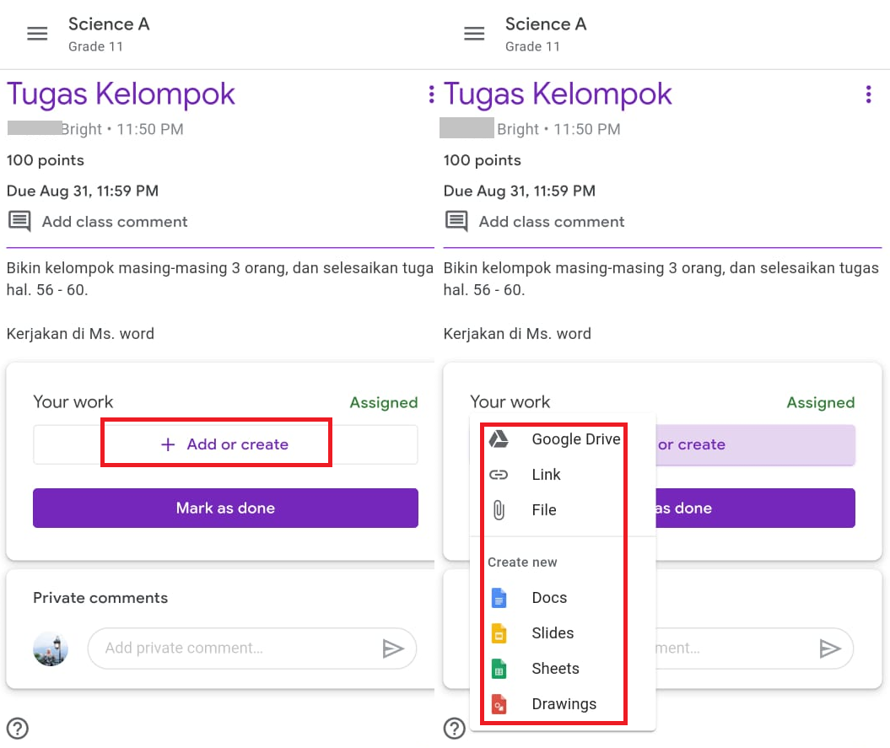Click the Link chain icon

pos(499,475)
